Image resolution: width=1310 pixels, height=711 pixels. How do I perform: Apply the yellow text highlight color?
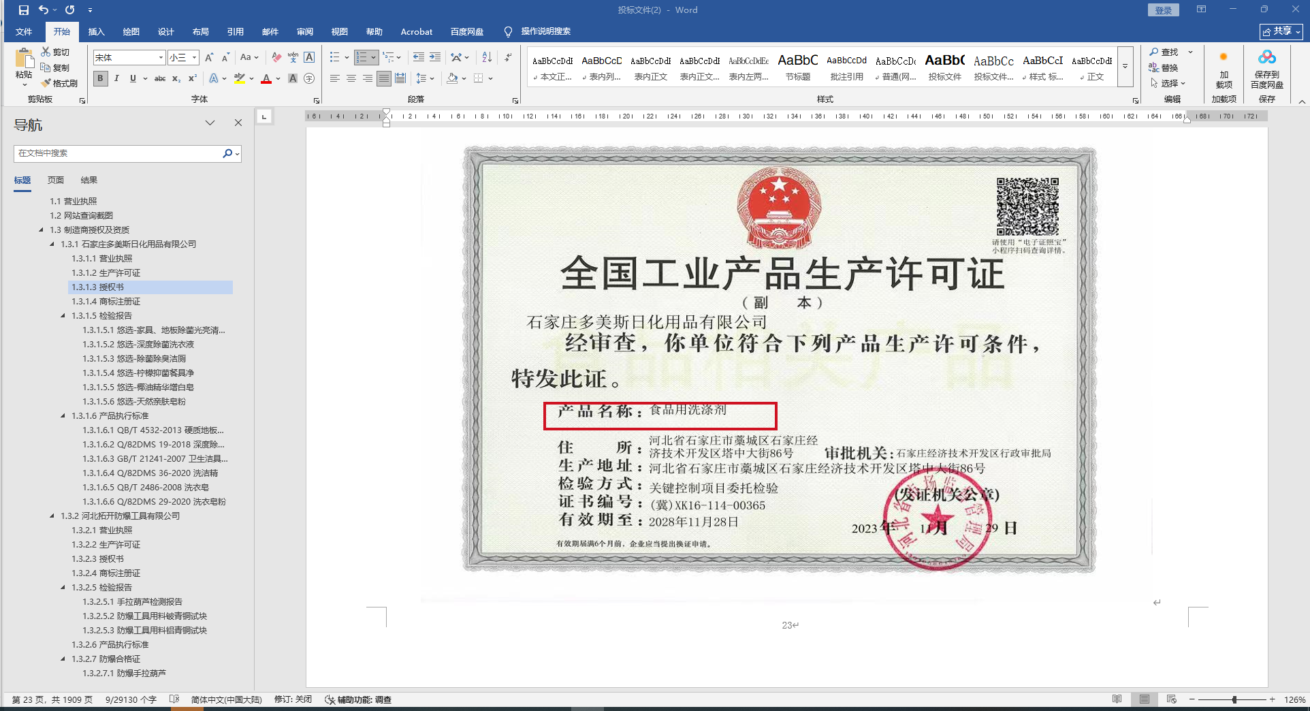coord(239,79)
